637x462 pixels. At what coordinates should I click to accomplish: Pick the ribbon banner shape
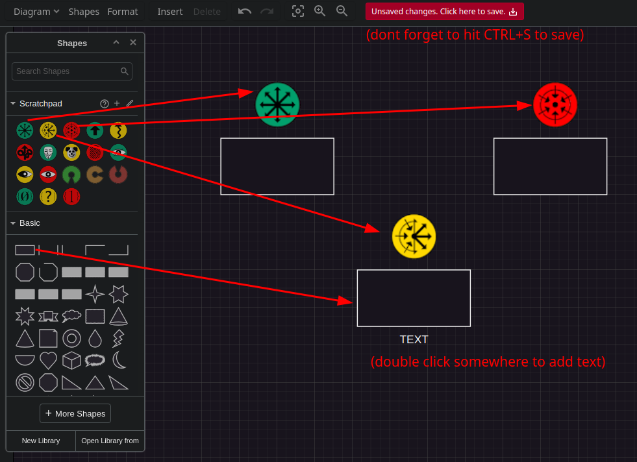coord(48,316)
